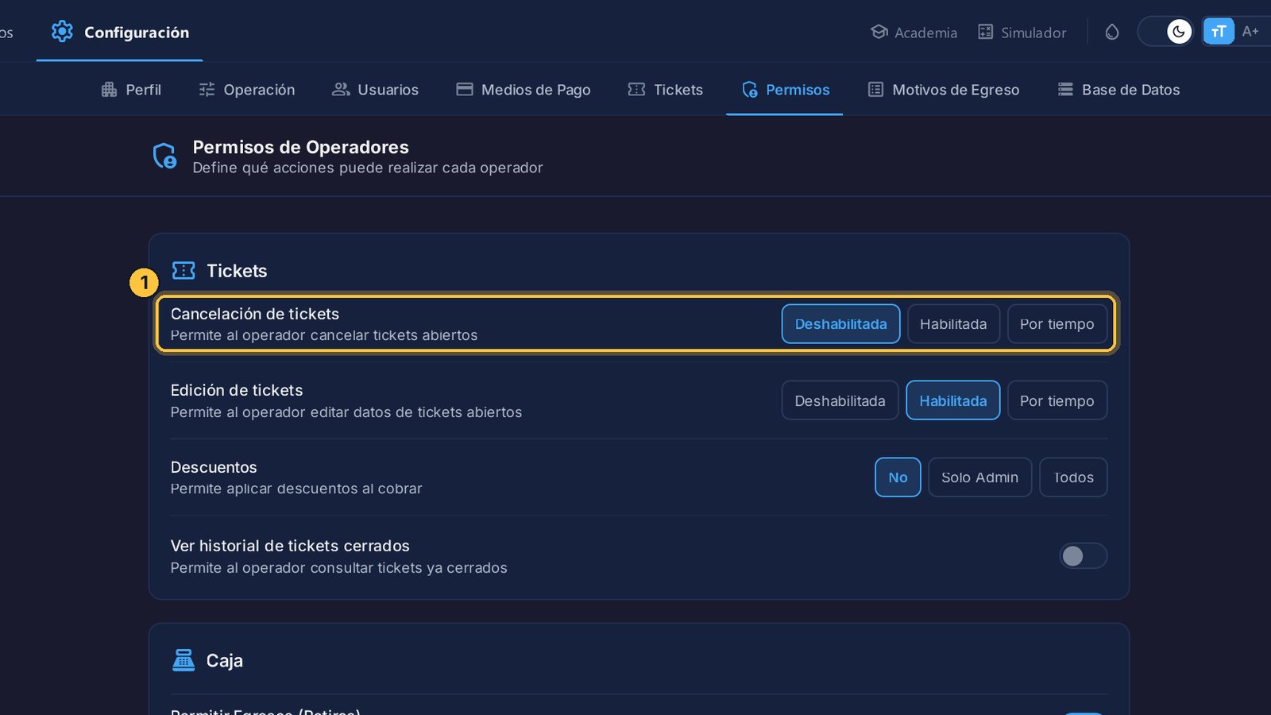Go to the Medios de Pago tab
Image resolution: width=1271 pixels, height=715 pixels.
(x=523, y=90)
